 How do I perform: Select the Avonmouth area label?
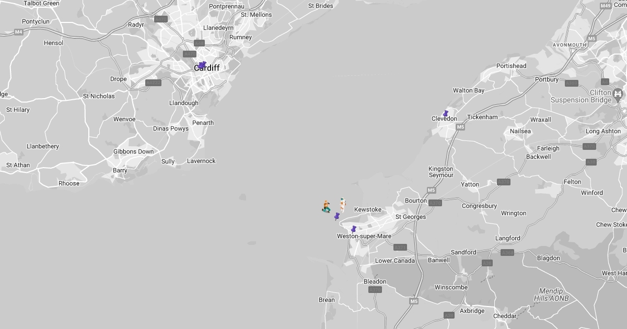[570, 45]
